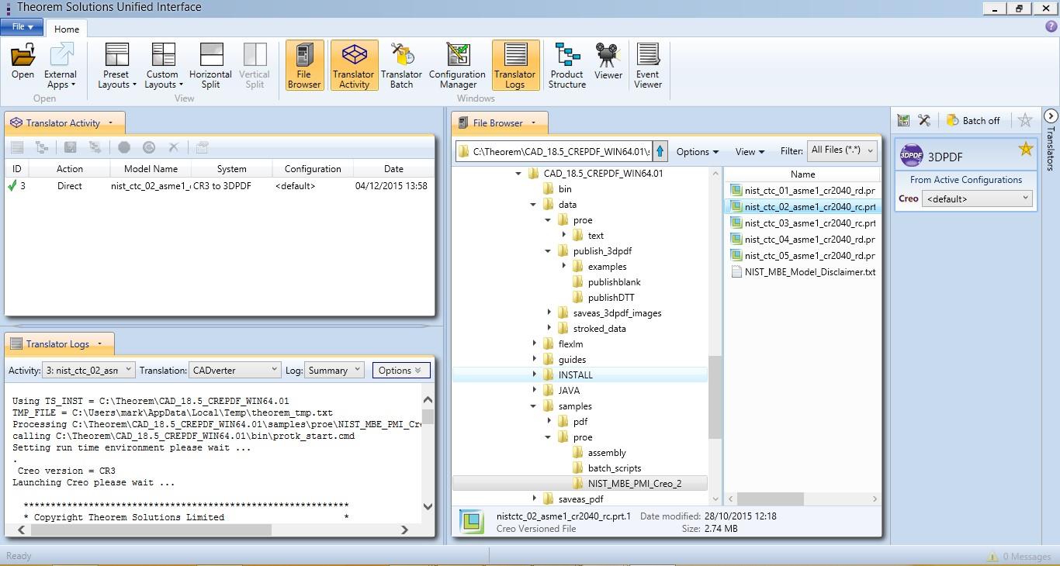Select activity row with ID 3

pyautogui.click(x=219, y=186)
